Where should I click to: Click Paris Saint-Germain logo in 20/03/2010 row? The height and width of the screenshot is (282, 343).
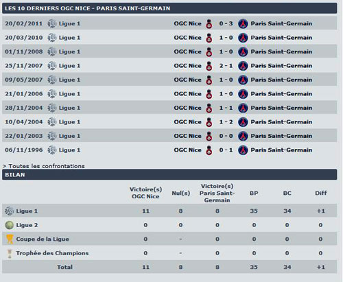tap(243, 38)
